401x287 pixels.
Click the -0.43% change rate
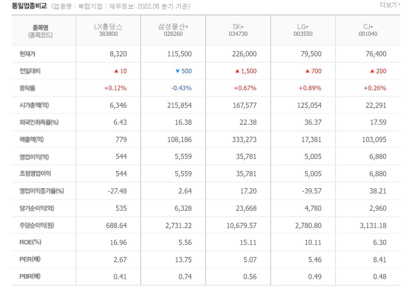click(x=181, y=88)
